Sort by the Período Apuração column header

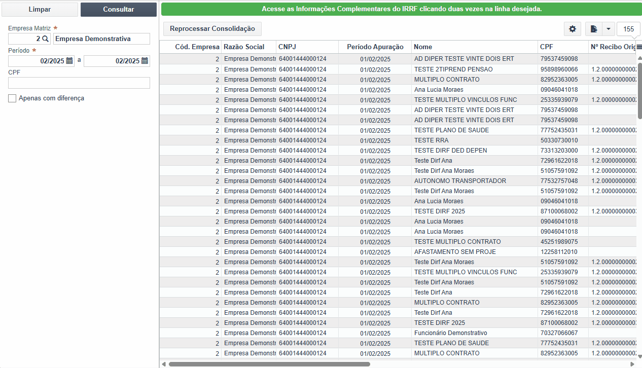click(375, 47)
